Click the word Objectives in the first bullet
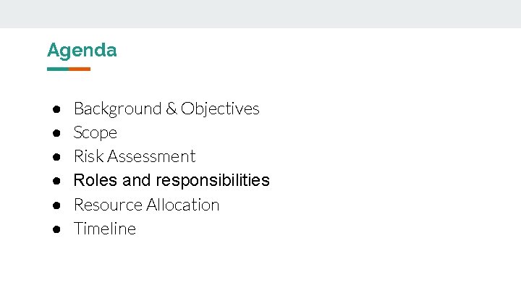 point(220,109)
